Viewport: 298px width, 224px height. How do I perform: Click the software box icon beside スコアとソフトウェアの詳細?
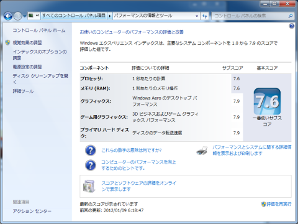(x=89, y=186)
